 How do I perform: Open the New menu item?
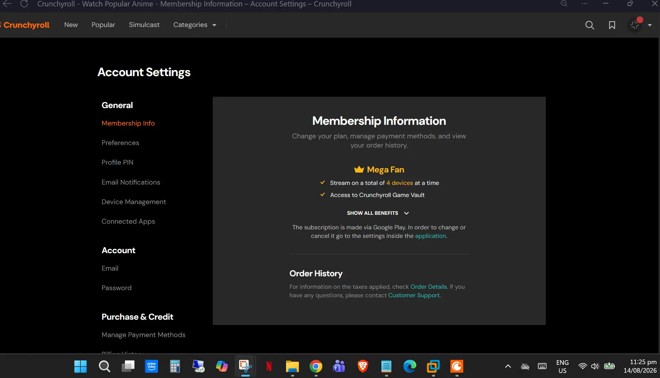[x=71, y=25]
